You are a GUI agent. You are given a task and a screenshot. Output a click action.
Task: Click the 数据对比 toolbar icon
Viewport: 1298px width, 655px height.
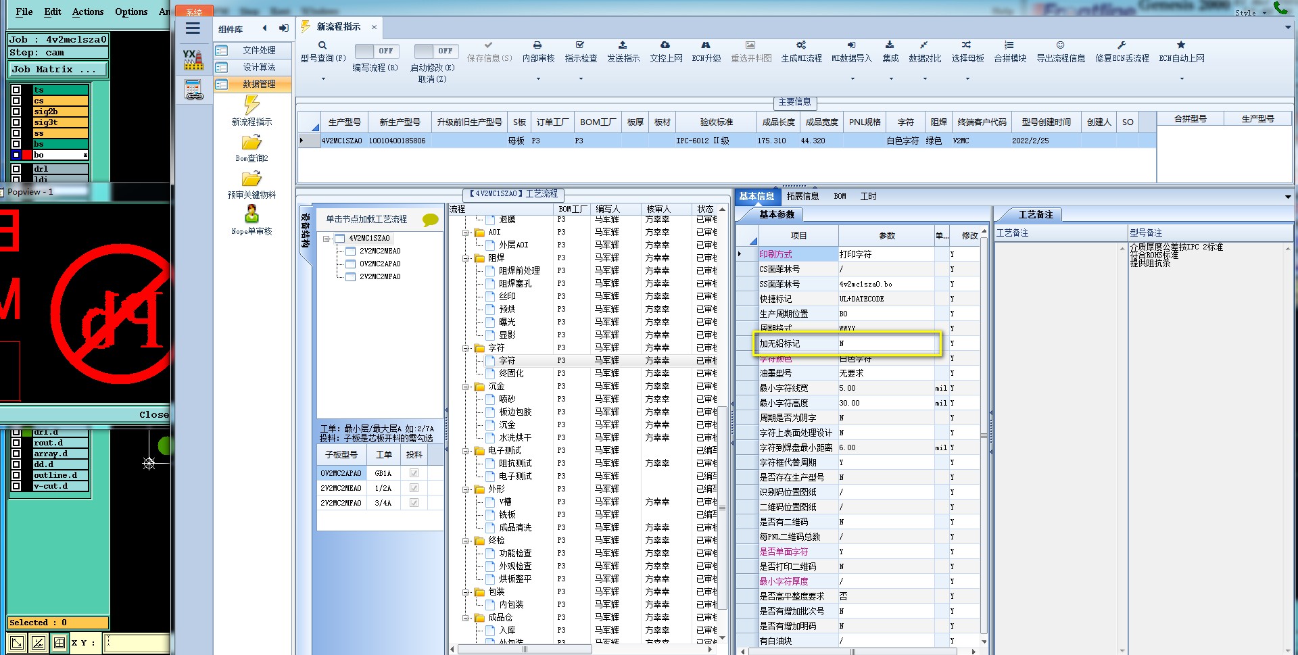924,45
